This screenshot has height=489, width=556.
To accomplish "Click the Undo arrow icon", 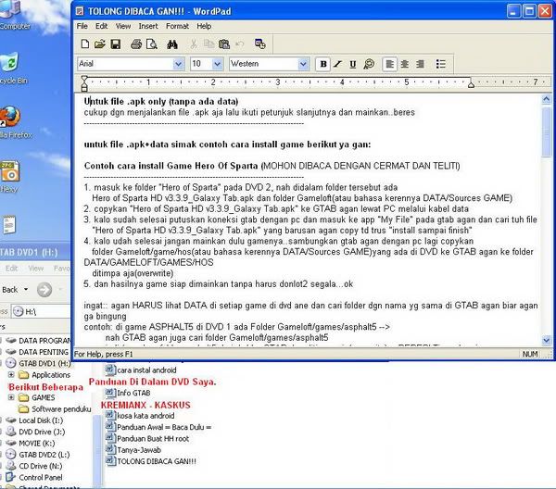I will click(240, 44).
